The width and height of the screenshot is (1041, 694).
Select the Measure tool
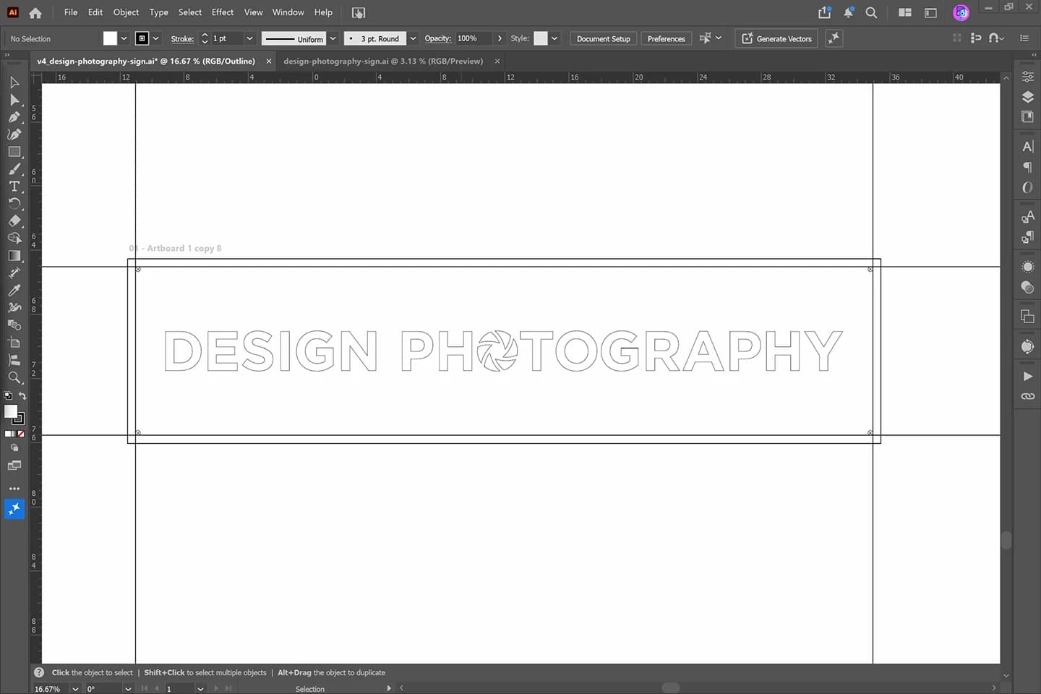[14, 273]
